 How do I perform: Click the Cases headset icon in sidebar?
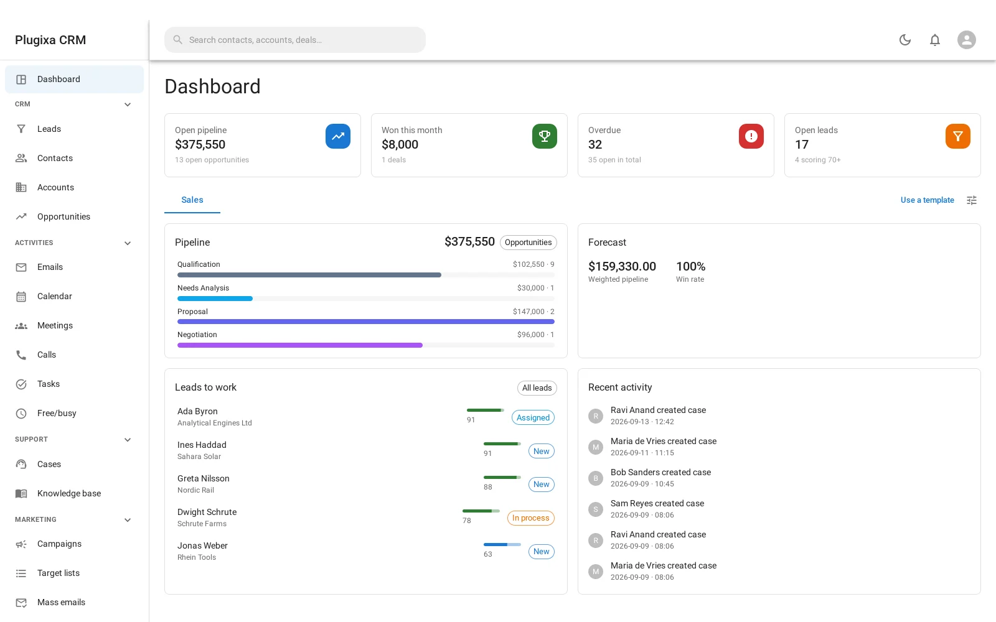click(x=21, y=465)
